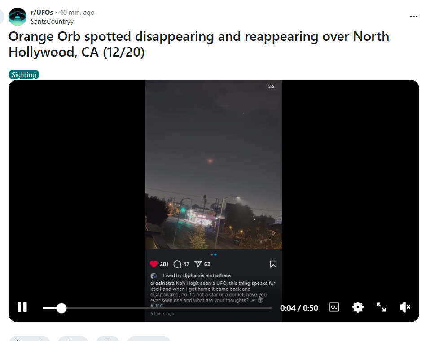This screenshot has height=341, width=421.
Task: Click the post title about Orange Orb
Action: point(199,44)
